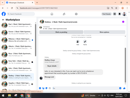Open the emoji picker in message box
Image resolution: width=130 pixels, height=98 pixels.
tap(120, 88)
